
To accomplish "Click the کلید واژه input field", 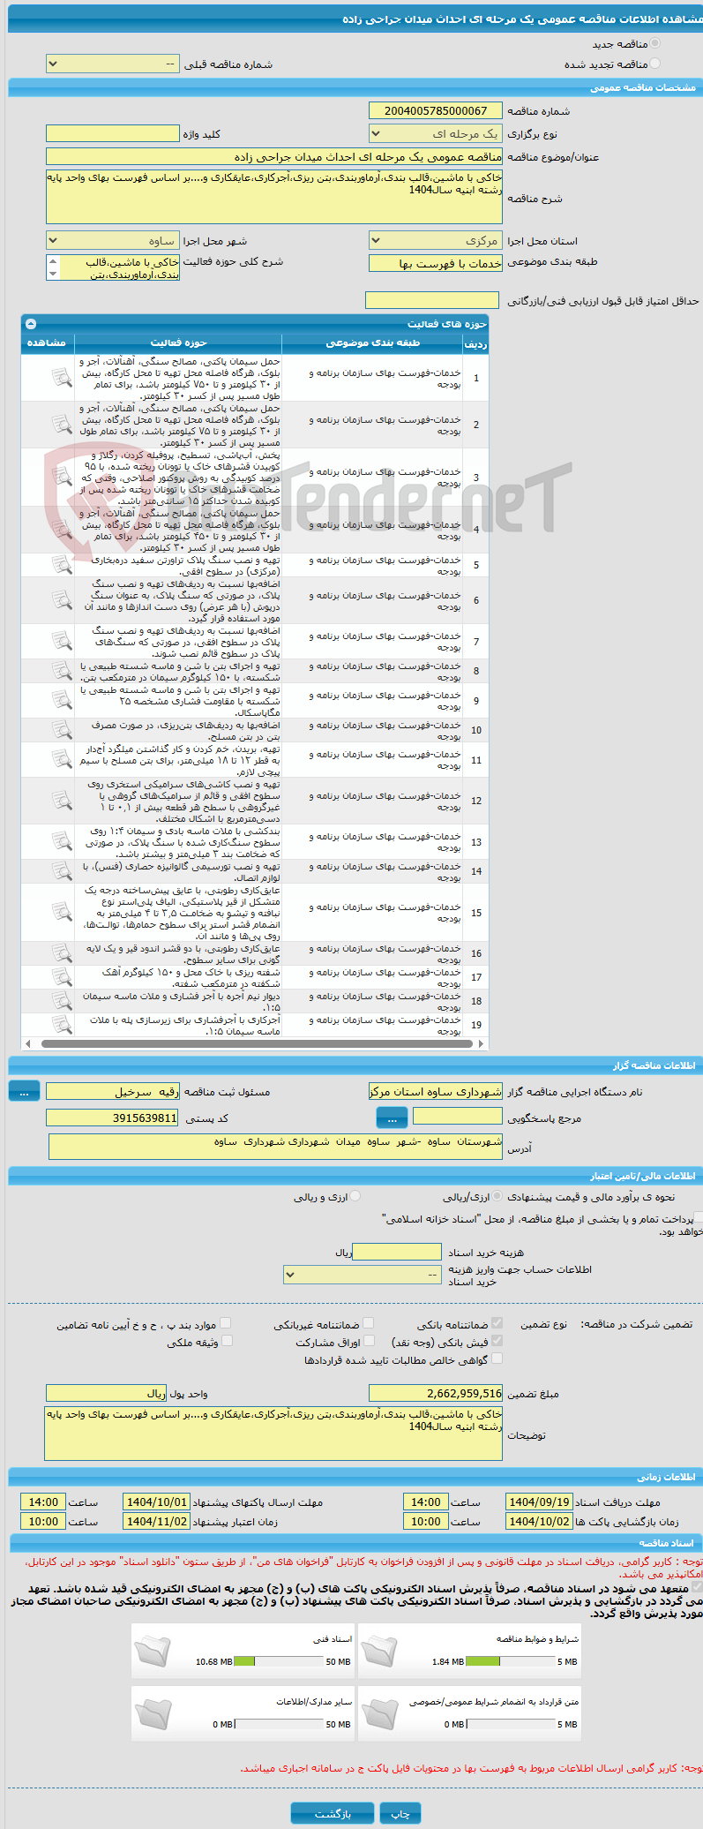I will point(113,134).
